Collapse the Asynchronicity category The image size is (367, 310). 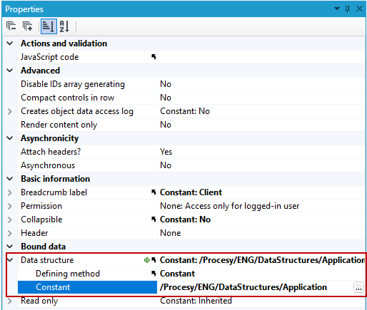point(10,138)
